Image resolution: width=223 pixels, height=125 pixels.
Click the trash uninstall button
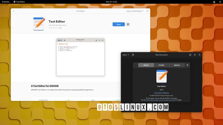(x=128, y=24)
